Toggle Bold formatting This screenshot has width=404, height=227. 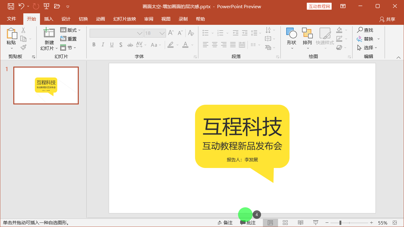point(94,44)
